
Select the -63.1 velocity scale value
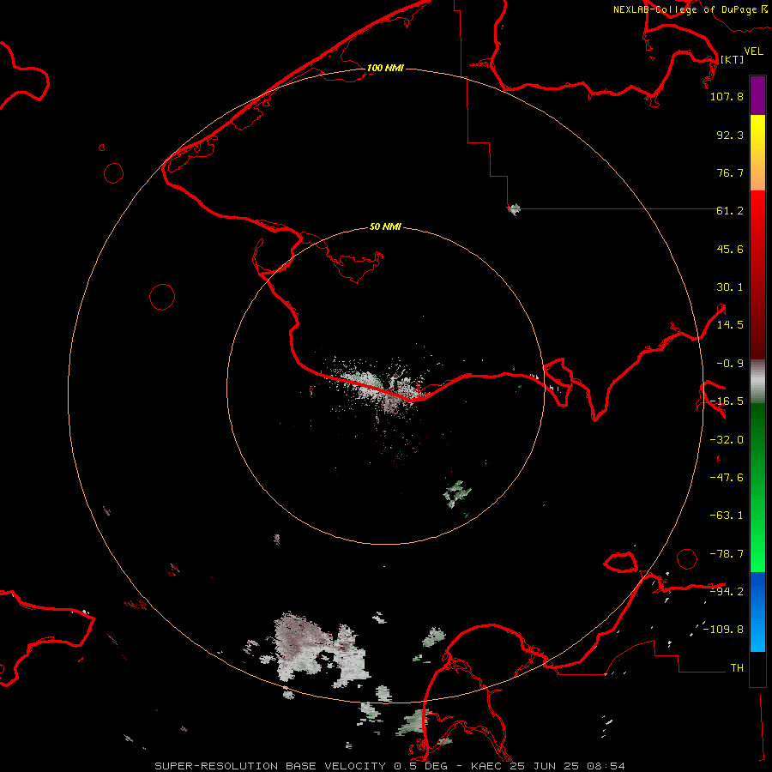tap(727, 516)
